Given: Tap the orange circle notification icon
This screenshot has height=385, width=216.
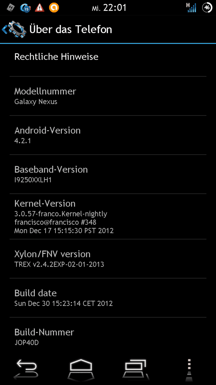Looking at the screenshot, I should pos(54,7).
